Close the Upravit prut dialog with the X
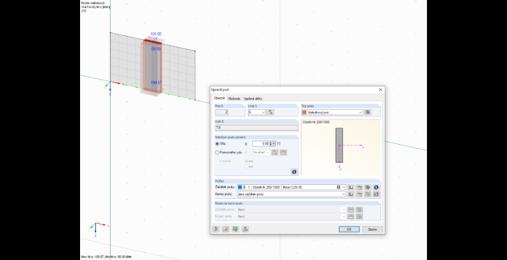Image resolution: width=507 pixels, height=260 pixels. point(380,89)
